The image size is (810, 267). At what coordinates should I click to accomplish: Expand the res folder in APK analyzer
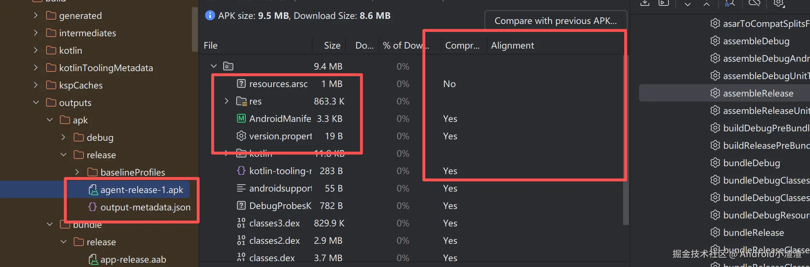coord(227,101)
